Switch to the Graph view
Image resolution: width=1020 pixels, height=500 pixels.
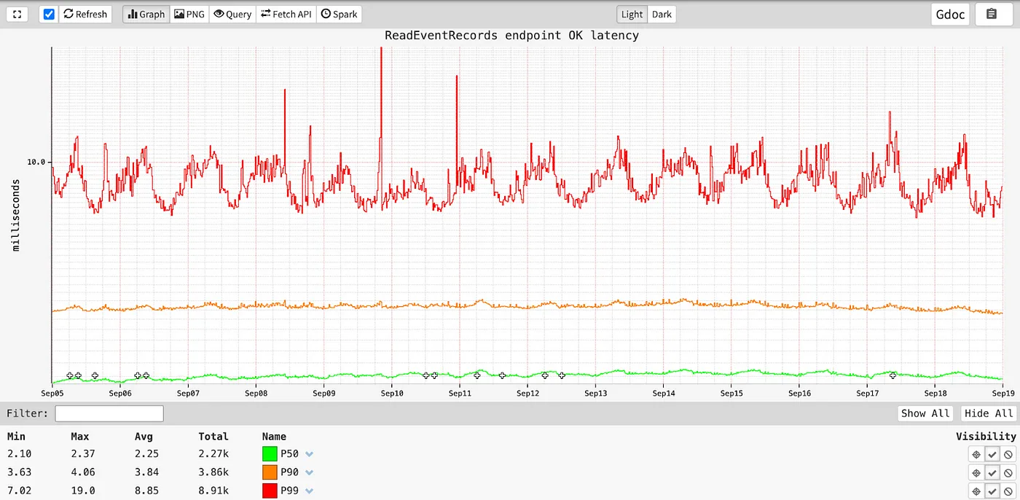click(146, 14)
